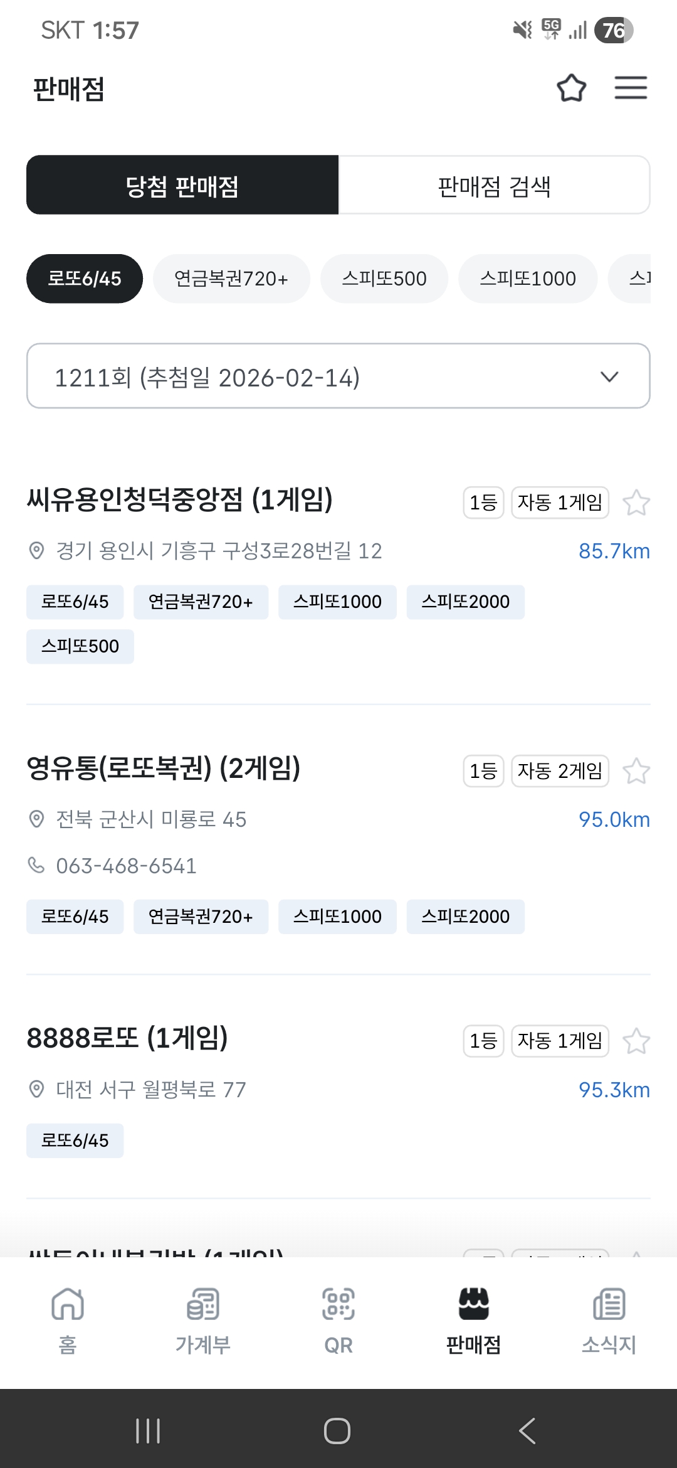The height and width of the screenshot is (1468, 677).
Task: Choose the 스피또500 filter chip
Action: 384,279
